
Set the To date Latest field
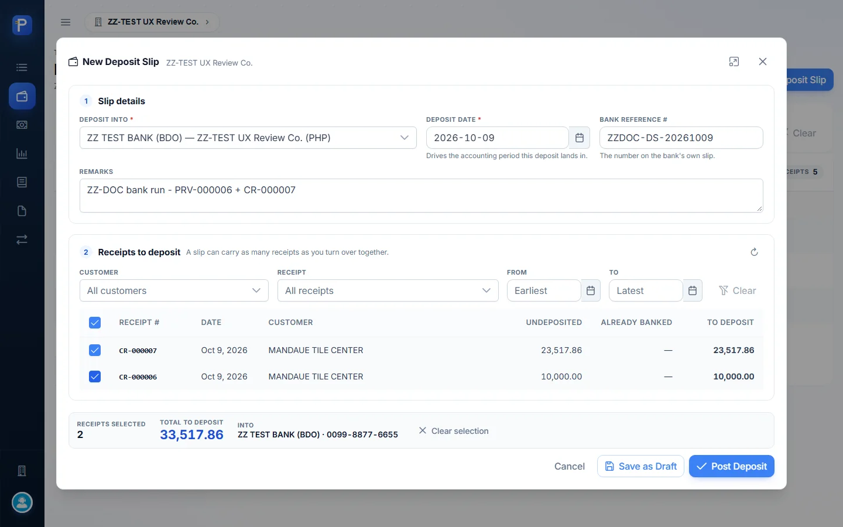(646, 290)
